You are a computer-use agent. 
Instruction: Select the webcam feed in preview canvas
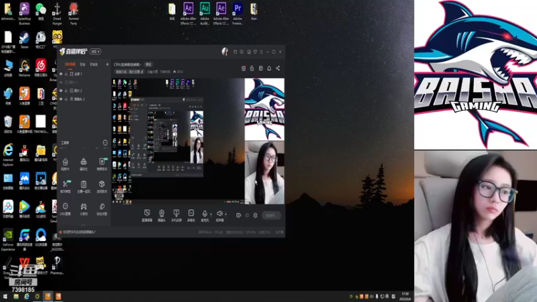pos(264,172)
